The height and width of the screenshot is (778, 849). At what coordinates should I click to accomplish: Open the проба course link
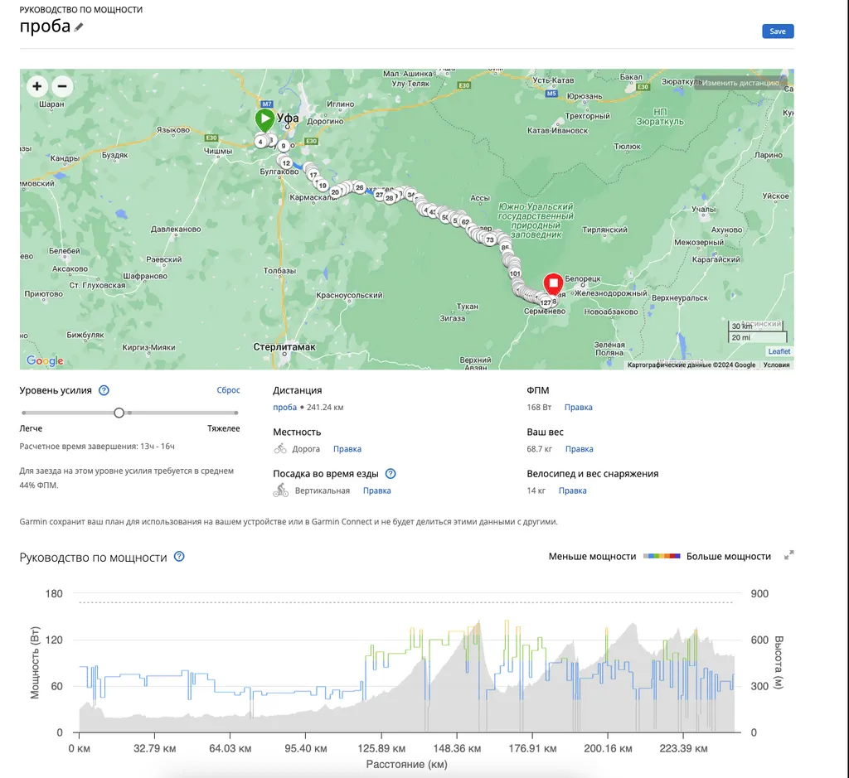coord(284,408)
